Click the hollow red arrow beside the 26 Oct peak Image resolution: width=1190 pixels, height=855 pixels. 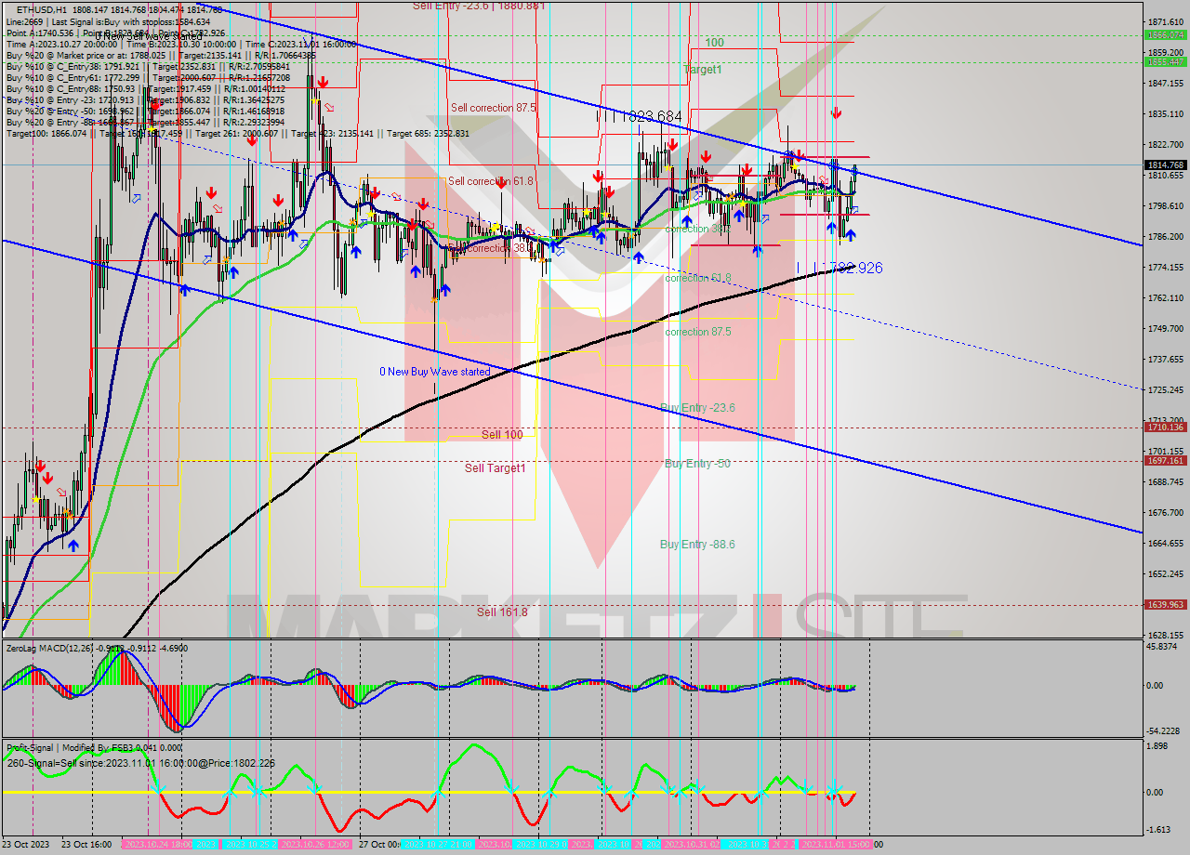point(330,108)
